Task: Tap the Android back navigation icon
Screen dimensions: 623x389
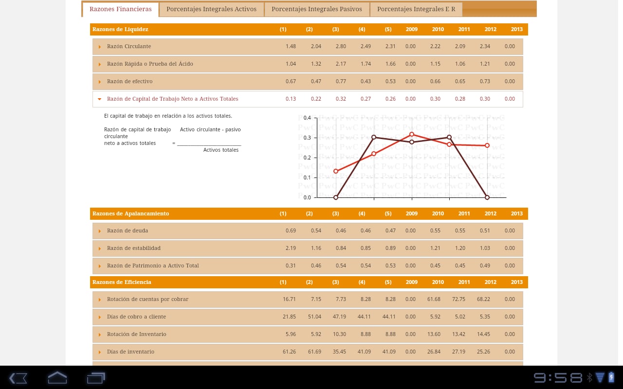Action: 18,378
